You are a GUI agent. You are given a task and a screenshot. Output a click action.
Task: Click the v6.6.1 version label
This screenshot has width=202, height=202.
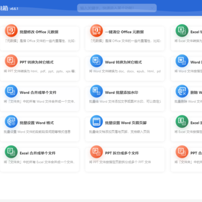(14, 9)
